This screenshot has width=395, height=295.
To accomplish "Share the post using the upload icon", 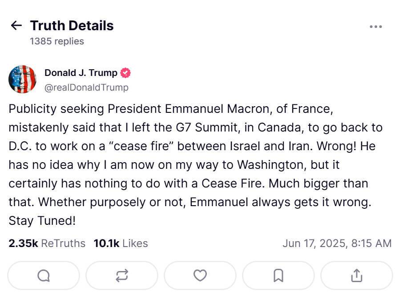I will point(356,276).
